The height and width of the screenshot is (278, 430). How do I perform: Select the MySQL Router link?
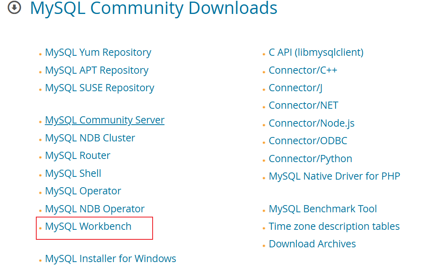[x=78, y=155]
